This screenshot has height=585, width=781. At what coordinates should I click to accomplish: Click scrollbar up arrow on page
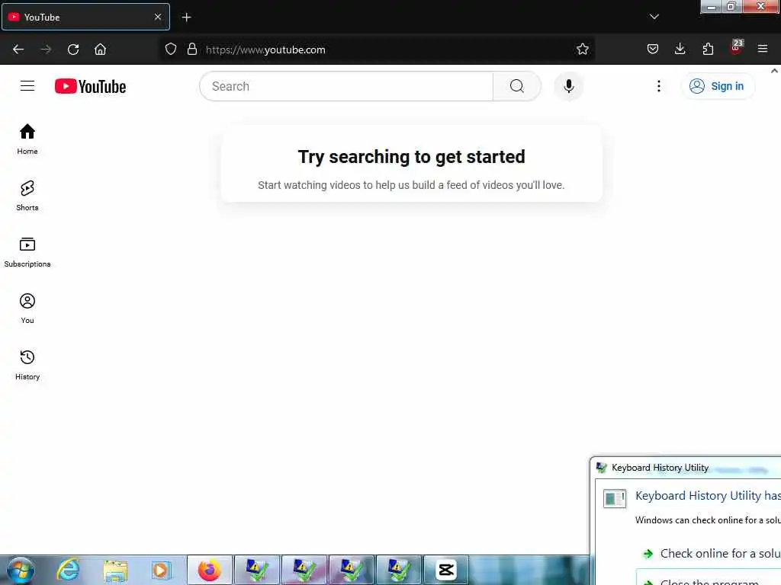[x=775, y=71]
